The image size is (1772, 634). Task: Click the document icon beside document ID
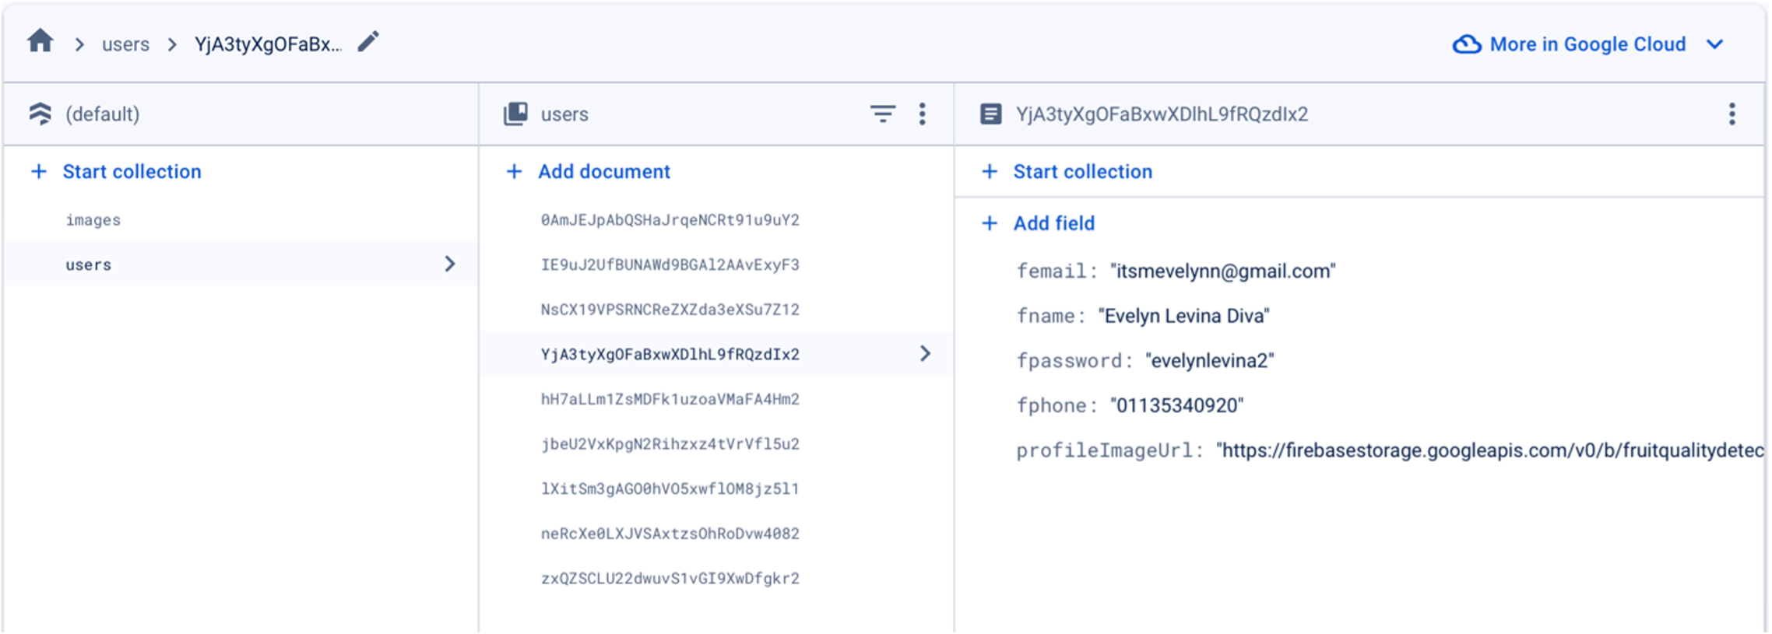[990, 114]
